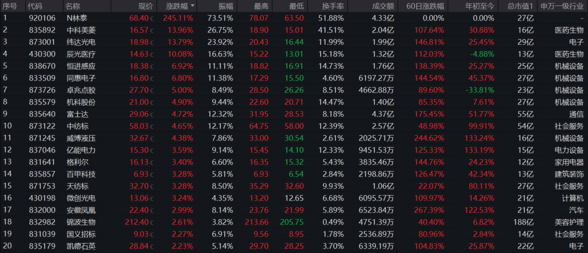Click stock code 835640

42,114
